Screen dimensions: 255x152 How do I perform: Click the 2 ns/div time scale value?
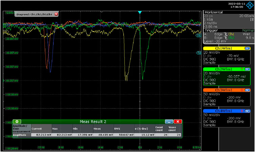tap(210, 23)
